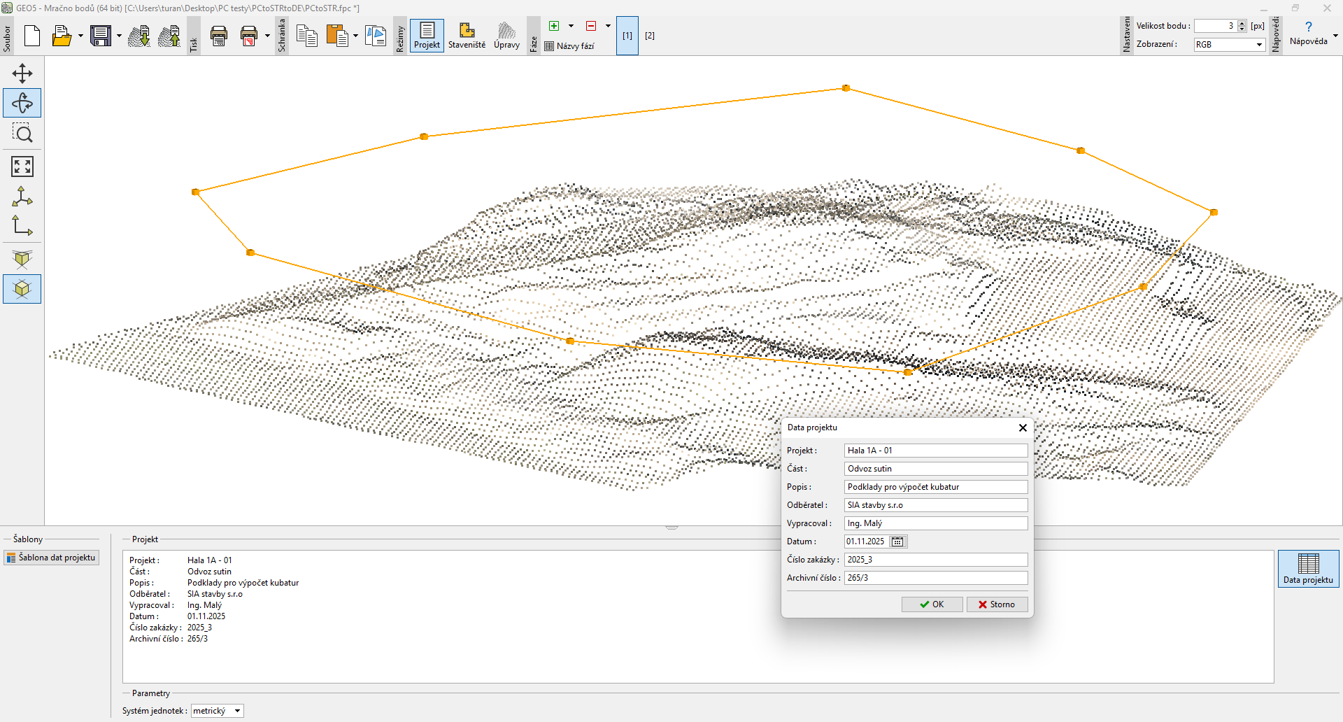
Task: Confirm the dialog with OK
Action: [932, 604]
